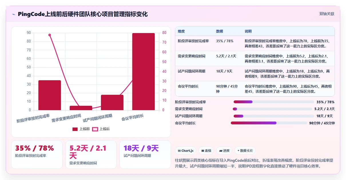Viewport: 346px width, 180px height.
Task: Click the 维度 table column header
Action: pos(181,31)
